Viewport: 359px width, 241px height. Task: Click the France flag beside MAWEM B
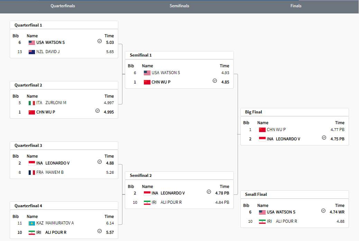tap(32, 172)
